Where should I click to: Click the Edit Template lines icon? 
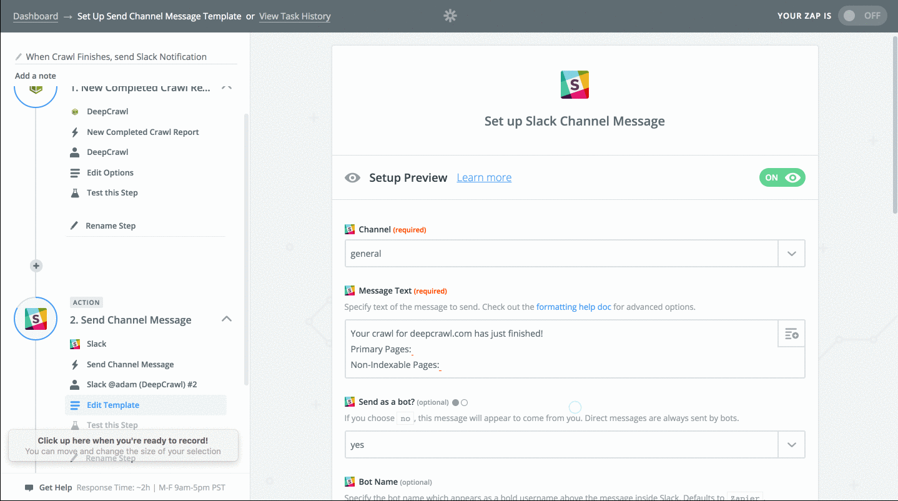coord(75,405)
